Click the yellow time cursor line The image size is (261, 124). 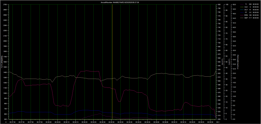(112, 62)
